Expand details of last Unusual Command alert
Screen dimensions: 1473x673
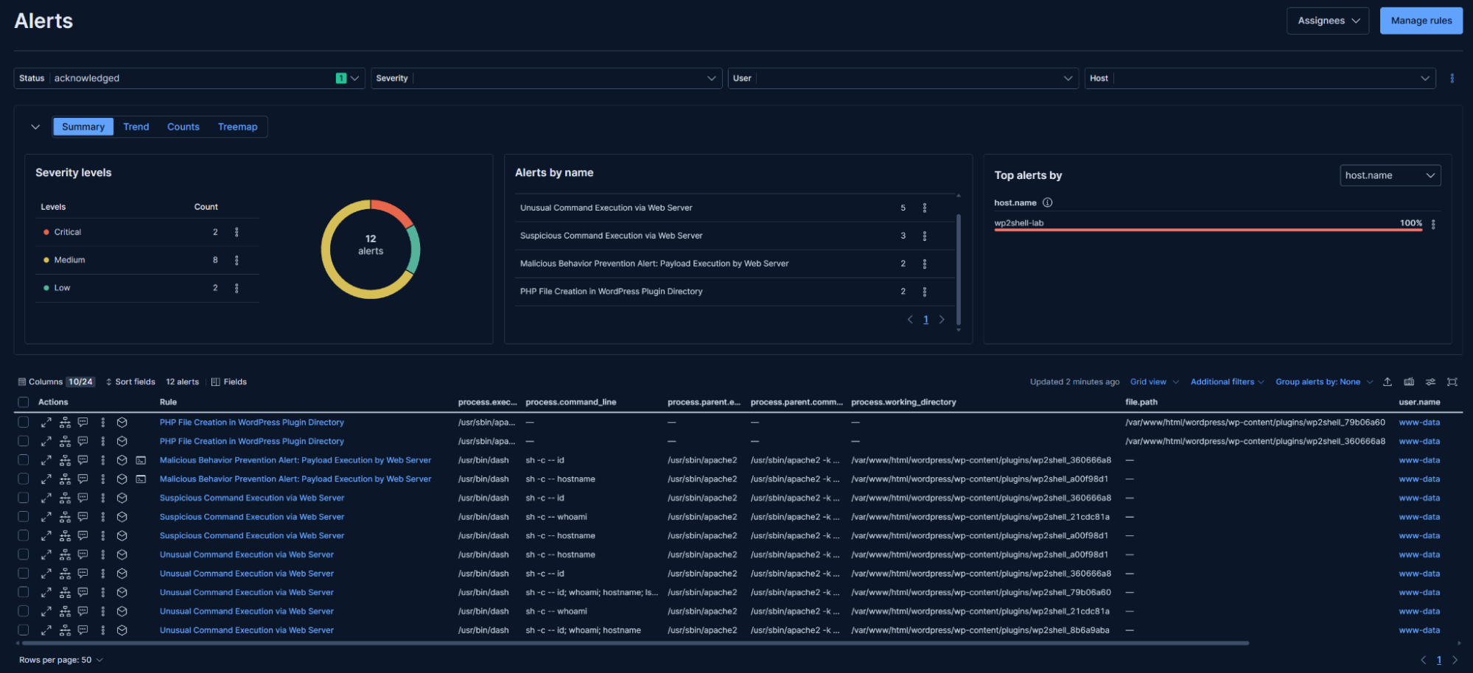click(46, 630)
